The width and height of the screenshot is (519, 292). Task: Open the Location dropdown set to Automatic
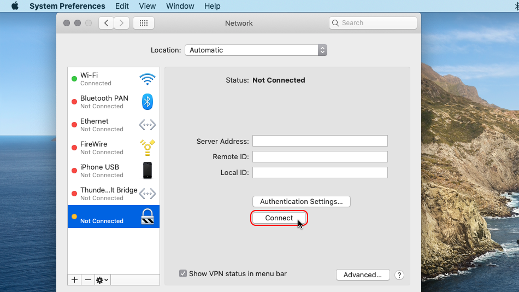(256, 50)
